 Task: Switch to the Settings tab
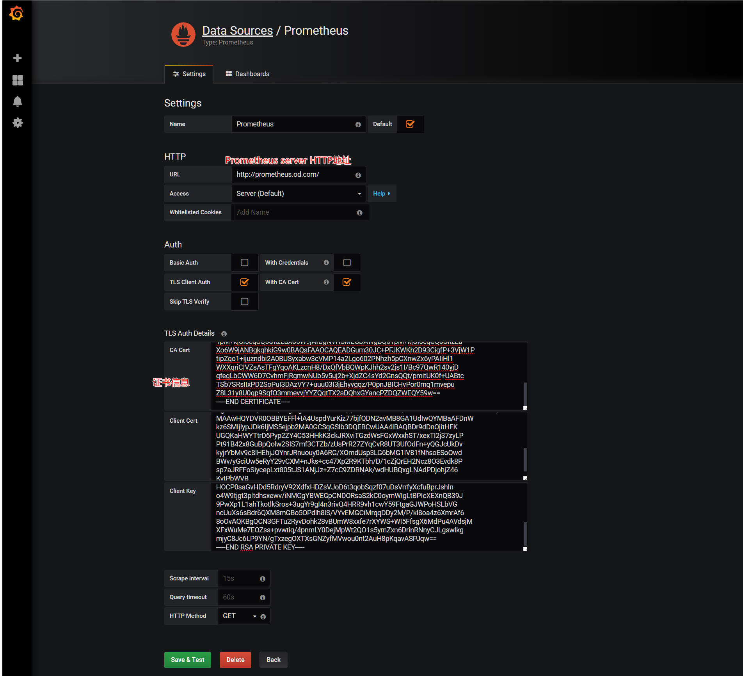(x=189, y=74)
